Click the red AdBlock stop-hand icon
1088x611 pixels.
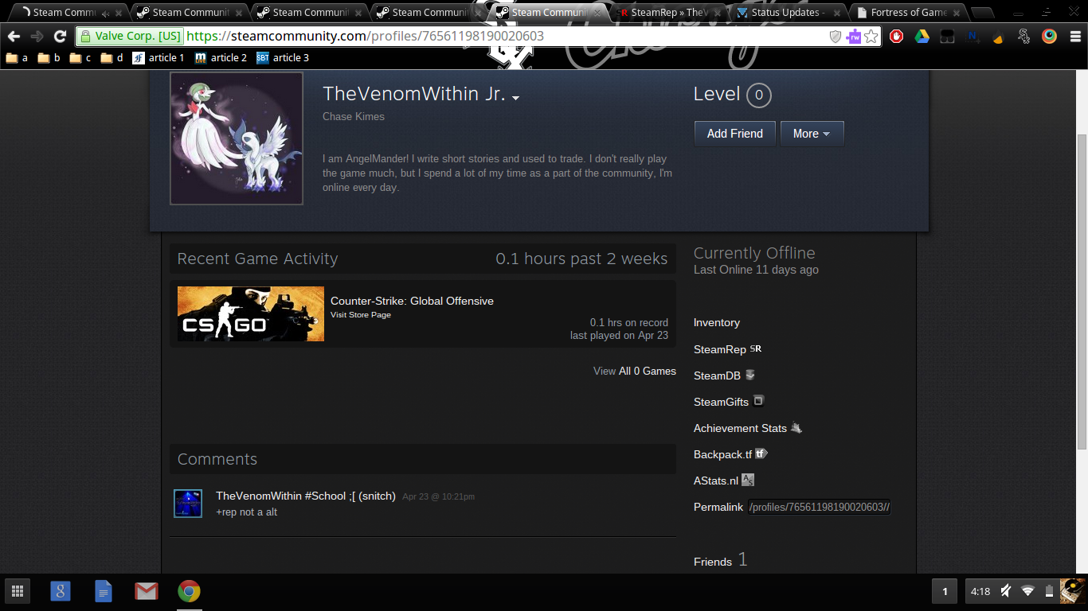point(896,36)
